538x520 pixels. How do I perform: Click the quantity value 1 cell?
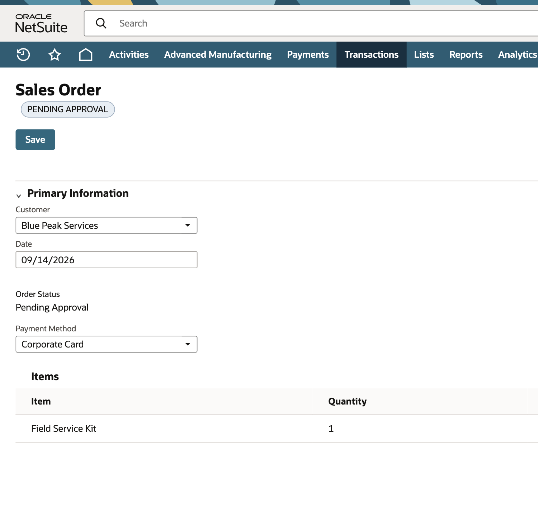(331, 429)
